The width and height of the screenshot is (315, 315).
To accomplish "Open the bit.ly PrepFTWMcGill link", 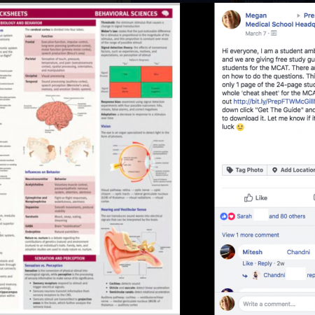I will [x=274, y=101].
